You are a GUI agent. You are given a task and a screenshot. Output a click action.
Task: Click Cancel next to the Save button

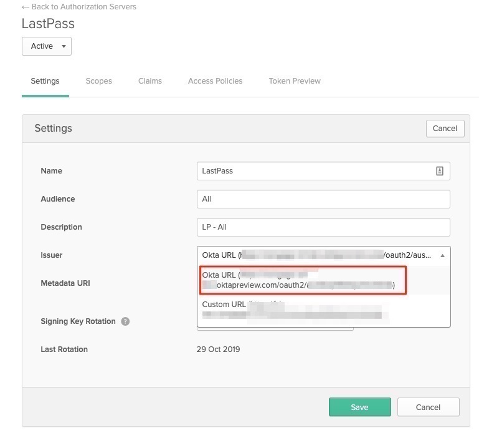pyautogui.click(x=428, y=407)
